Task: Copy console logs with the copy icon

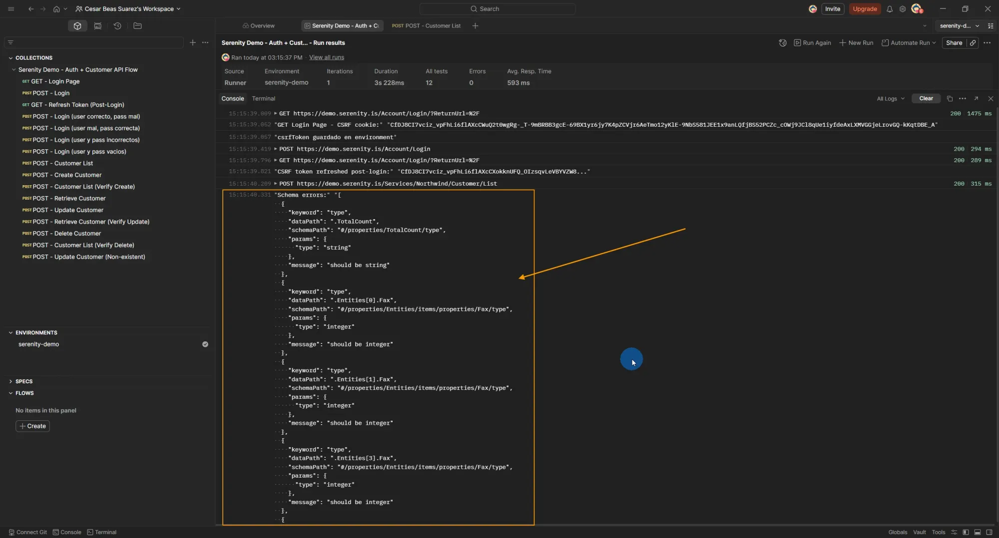Action: tap(950, 99)
